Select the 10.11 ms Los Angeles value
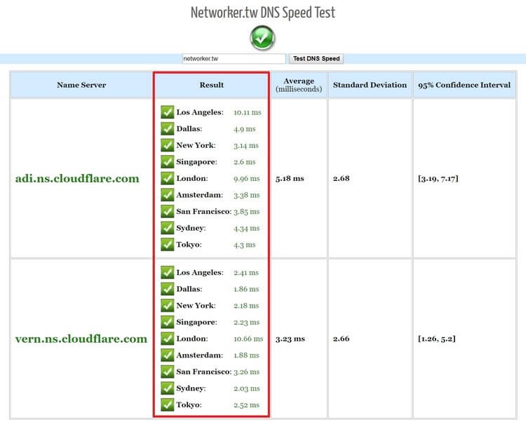The height and width of the screenshot is (422, 526). 248,113
